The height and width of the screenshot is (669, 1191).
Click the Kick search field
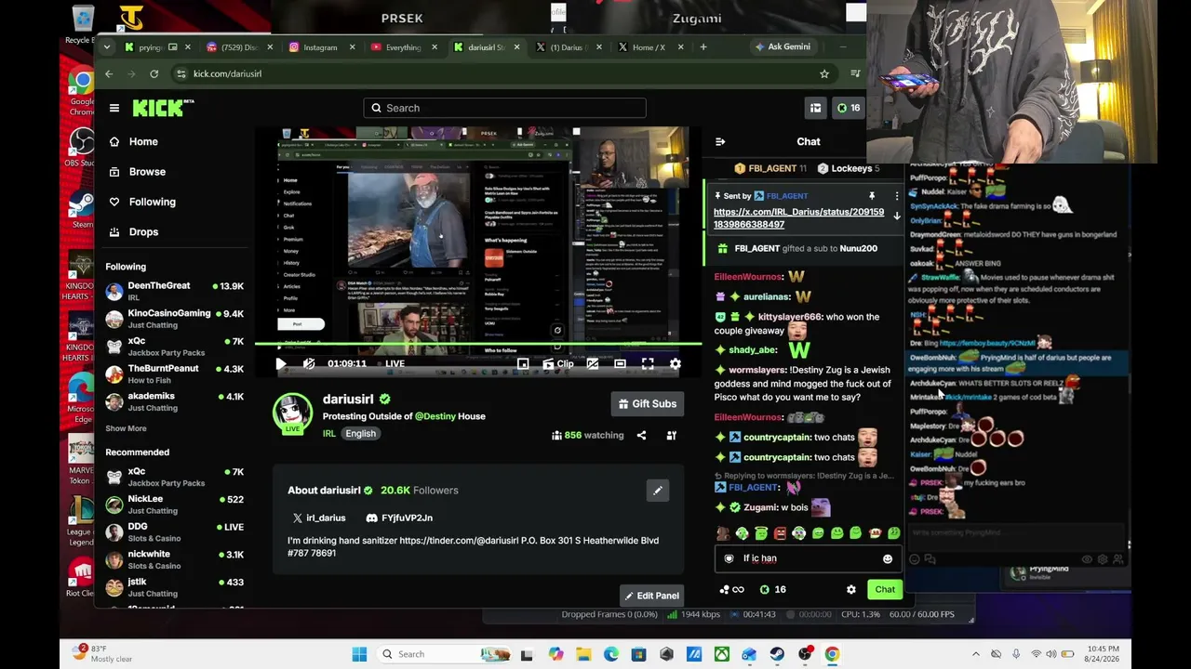click(x=504, y=108)
